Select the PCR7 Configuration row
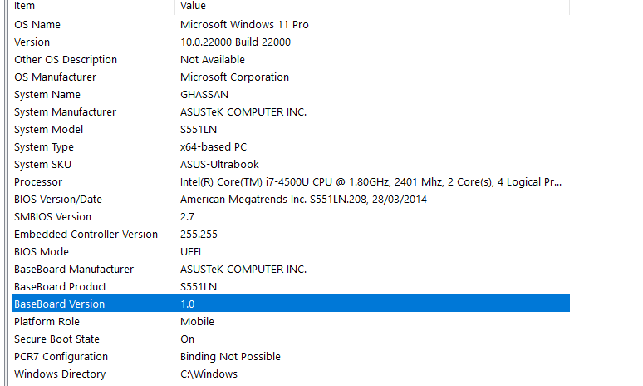 point(291,356)
